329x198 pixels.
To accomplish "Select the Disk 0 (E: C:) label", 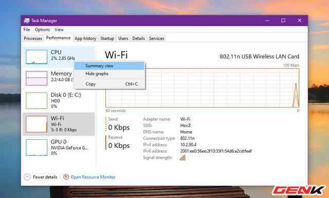I will click(x=66, y=95).
